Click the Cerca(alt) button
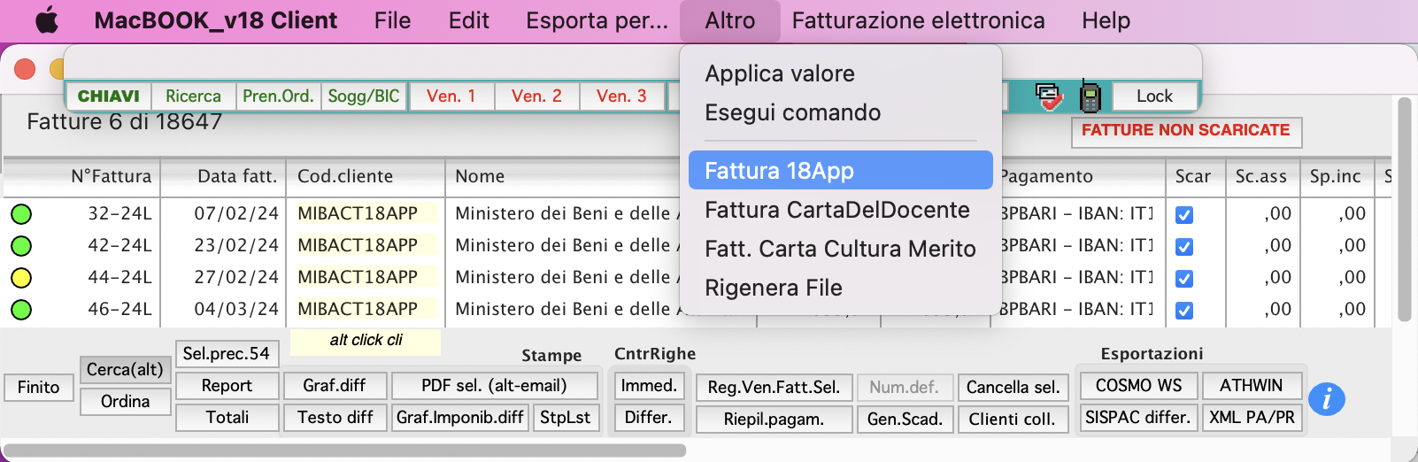Viewport: 1418px width, 462px height. coord(125,369)
